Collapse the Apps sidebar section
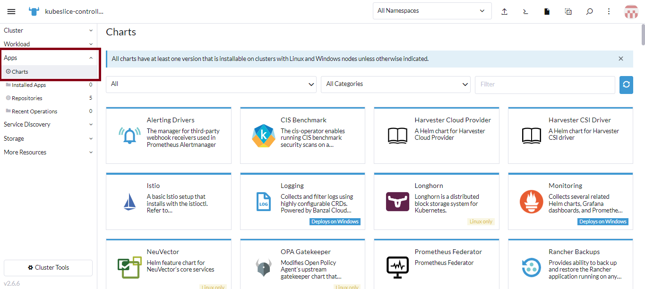This screenshot has height=289, width=645. pyautogui.click(x=49, y=58)
